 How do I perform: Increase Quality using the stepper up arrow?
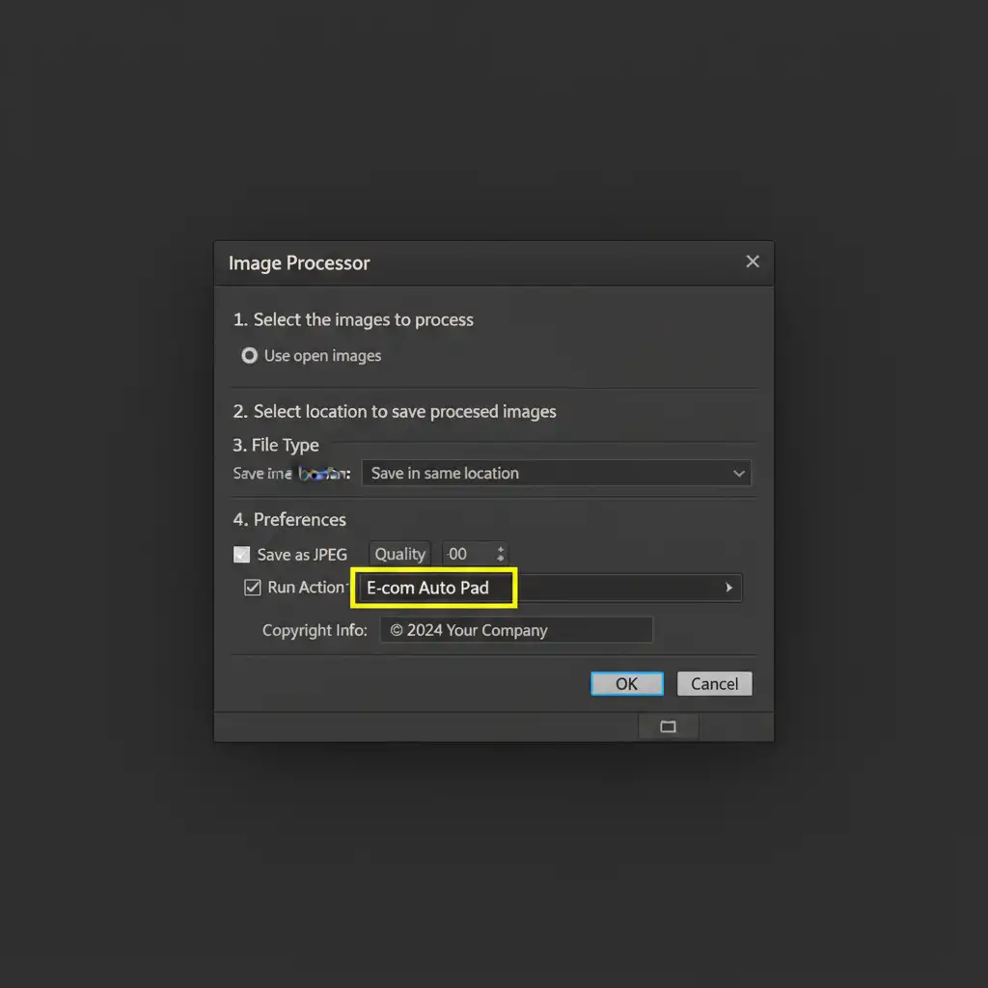(500, 549)
